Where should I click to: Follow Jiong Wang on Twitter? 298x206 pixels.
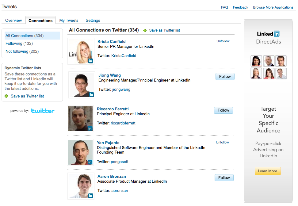pos(225,77)
